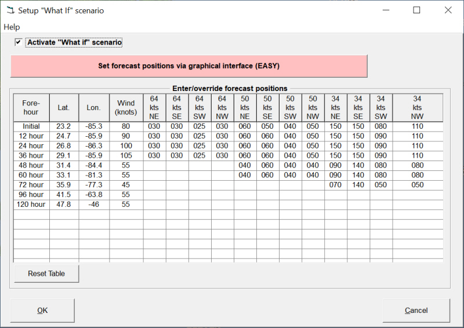Image resolution: width=464 pixels, height=328 pixels.
Task: Click the Wind (knots) column header
Action: coord(126,107)
